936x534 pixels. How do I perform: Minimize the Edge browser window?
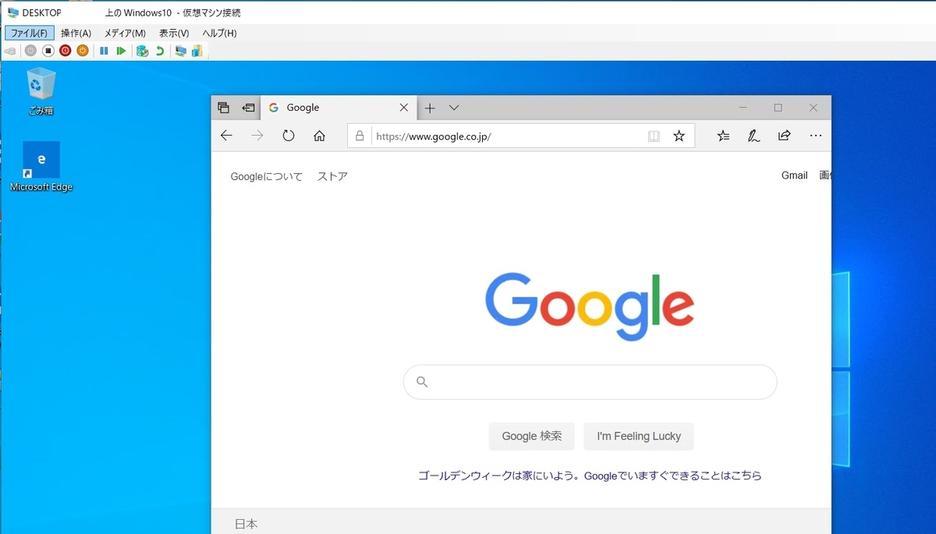pyautogui.click(x=743, y=108)
